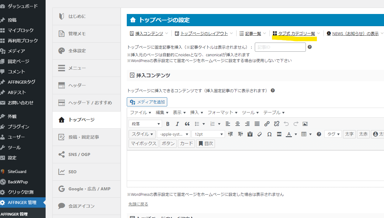The height and width of the screenshot is (218, 384).
Task: Expand the table dropdown arrow
Action: point(310,134)
